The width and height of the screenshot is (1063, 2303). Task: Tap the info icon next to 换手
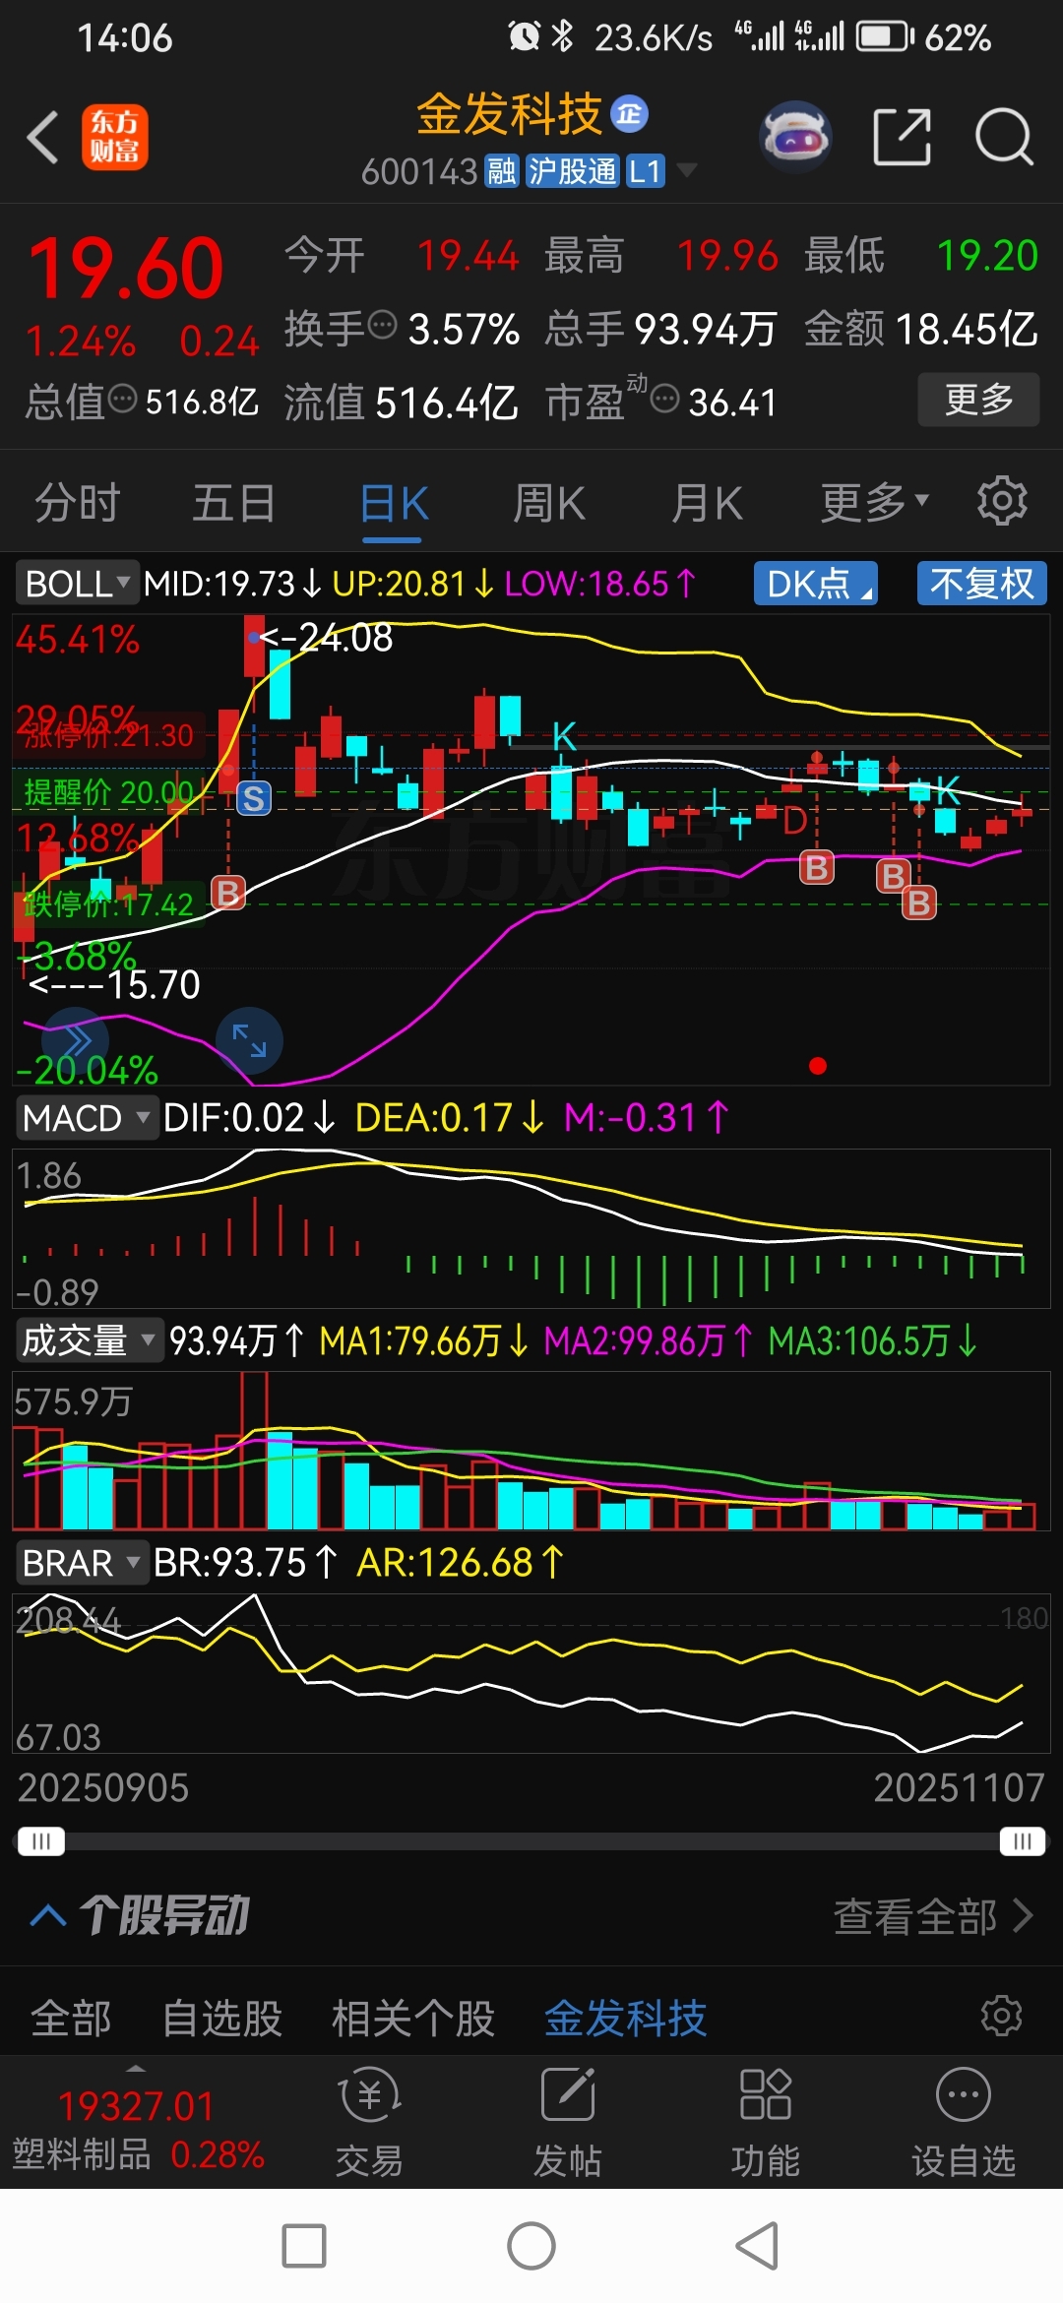coord(382,324)
